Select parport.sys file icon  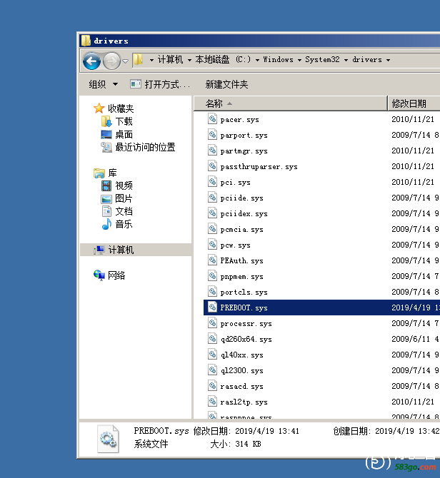pyautogui.click(x=212, y=134)
